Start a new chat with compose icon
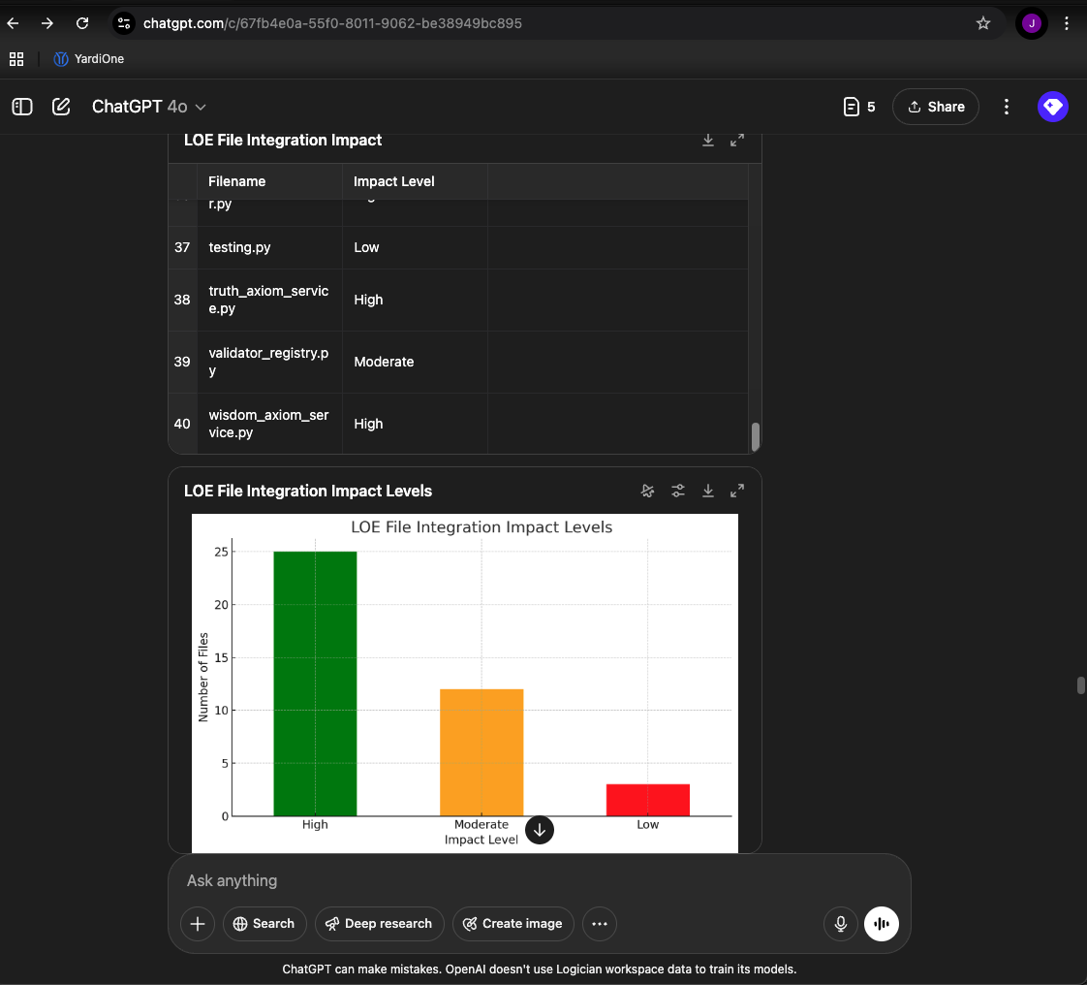 click(61, 106)
